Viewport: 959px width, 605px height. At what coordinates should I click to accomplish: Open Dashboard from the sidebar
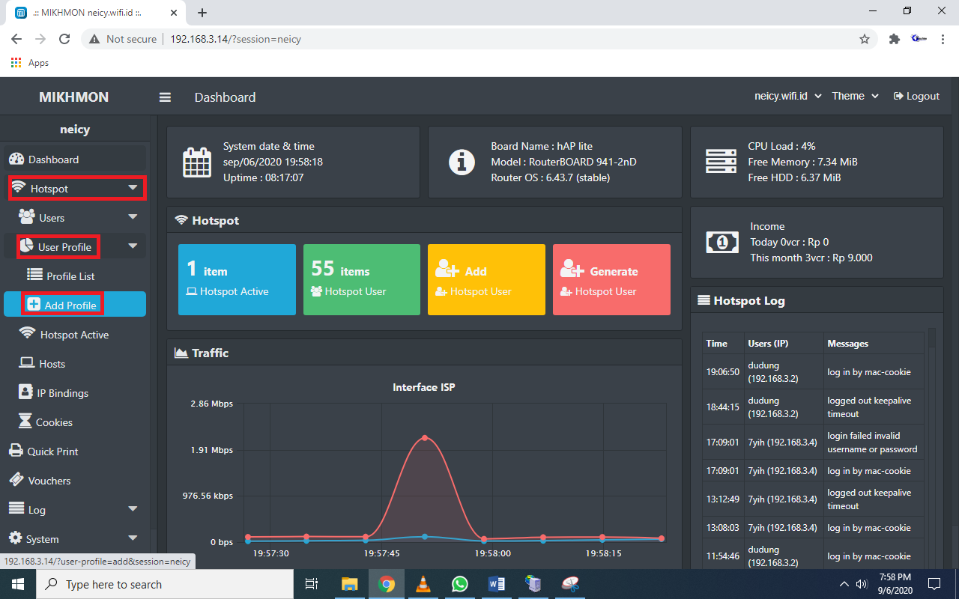pos(75,159)
